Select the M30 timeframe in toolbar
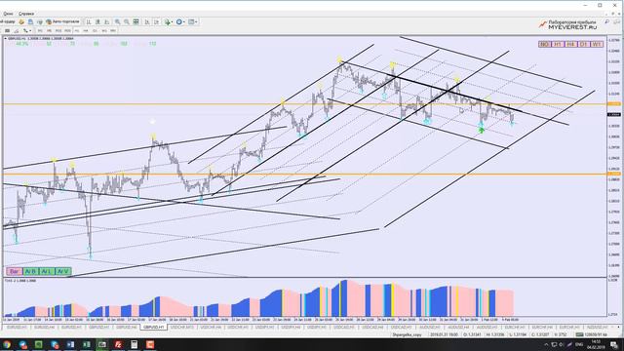 (x=67, y=30)
